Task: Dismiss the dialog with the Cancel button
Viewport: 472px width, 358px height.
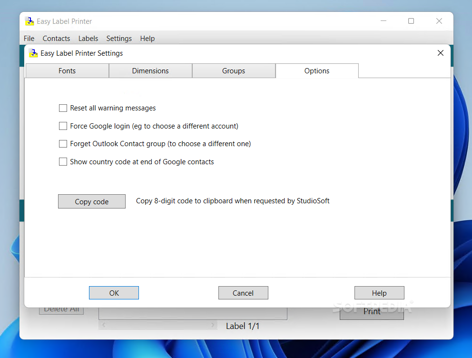Action: 243,293
